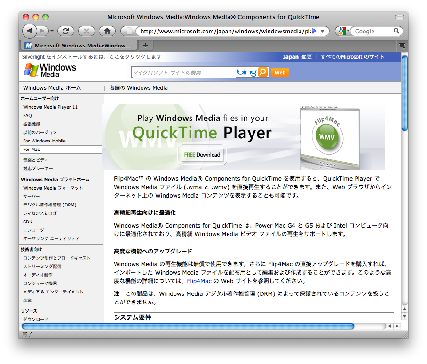Open コンシューマ機器 sidebar link
The image size is (427, 364).
point(40,283)
